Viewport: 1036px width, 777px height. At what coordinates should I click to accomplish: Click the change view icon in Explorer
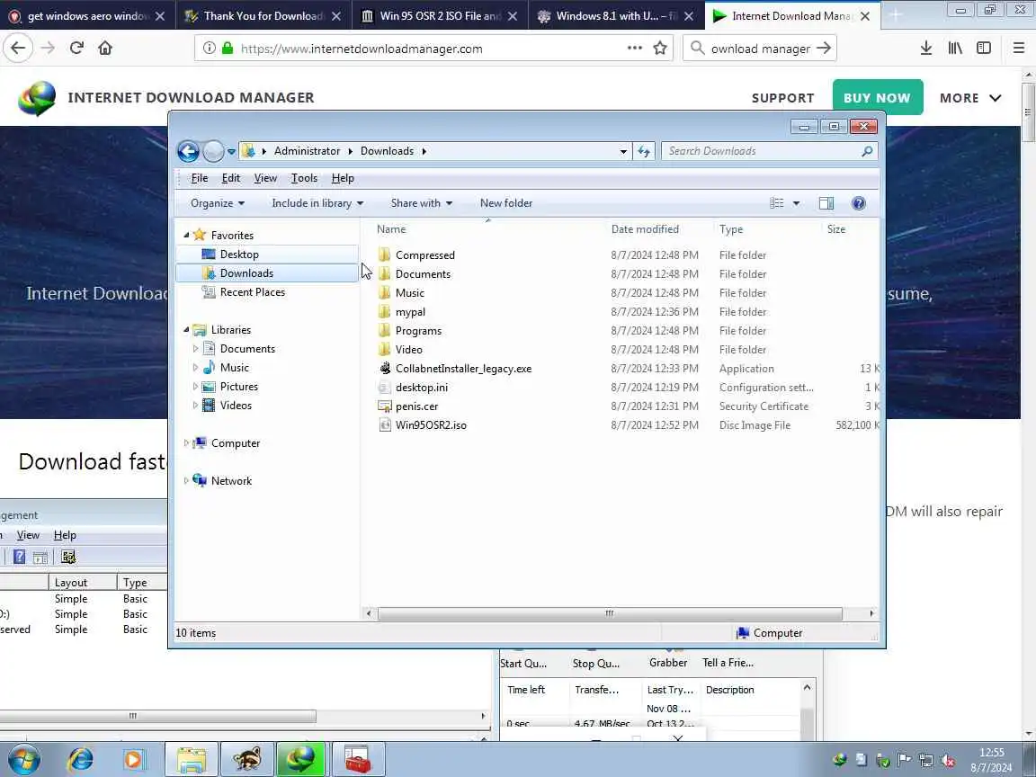click(777, 203)
